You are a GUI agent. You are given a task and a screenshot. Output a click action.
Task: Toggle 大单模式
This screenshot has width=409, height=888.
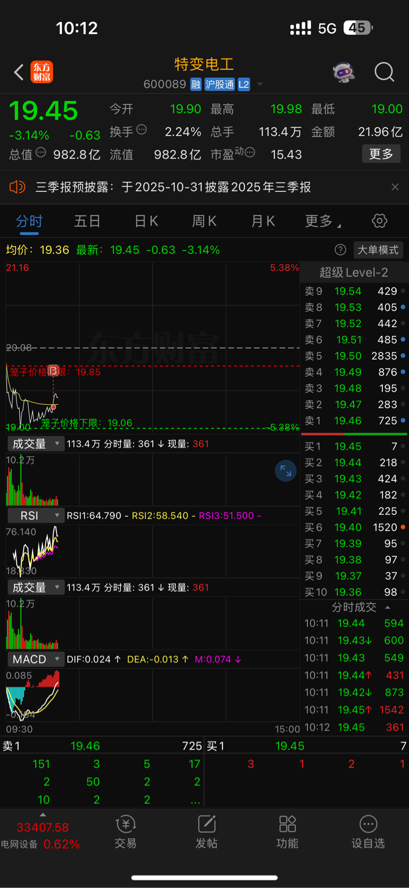(378, 250)
